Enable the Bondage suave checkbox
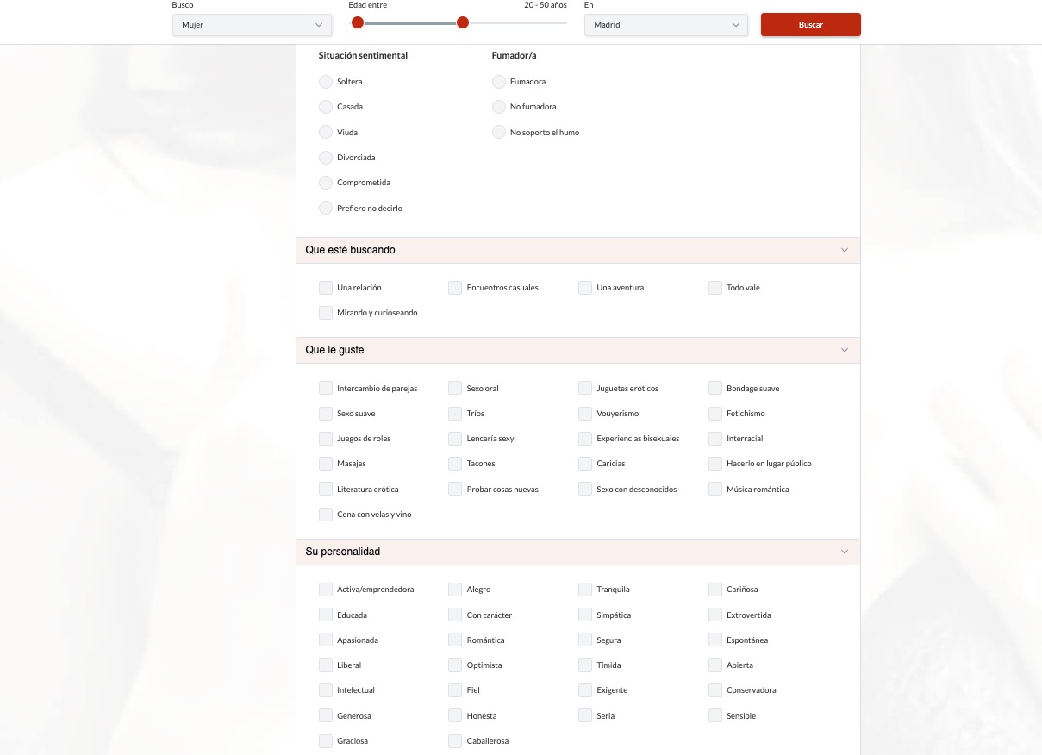The height and width of the screenshot is (755, 1042). coord(715,389)
